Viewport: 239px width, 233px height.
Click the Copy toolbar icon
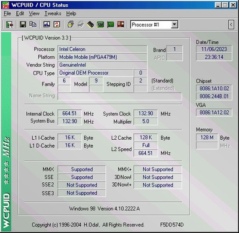[33, 24]
